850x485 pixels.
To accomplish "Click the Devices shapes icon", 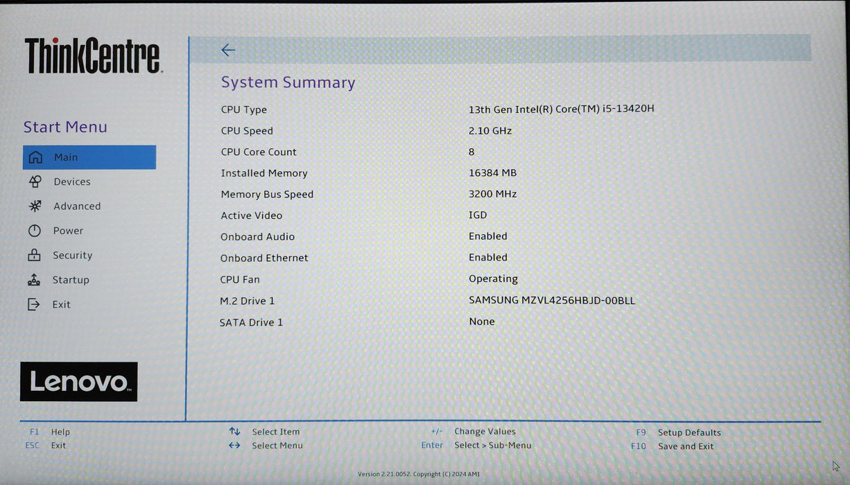I will [35, 182].
